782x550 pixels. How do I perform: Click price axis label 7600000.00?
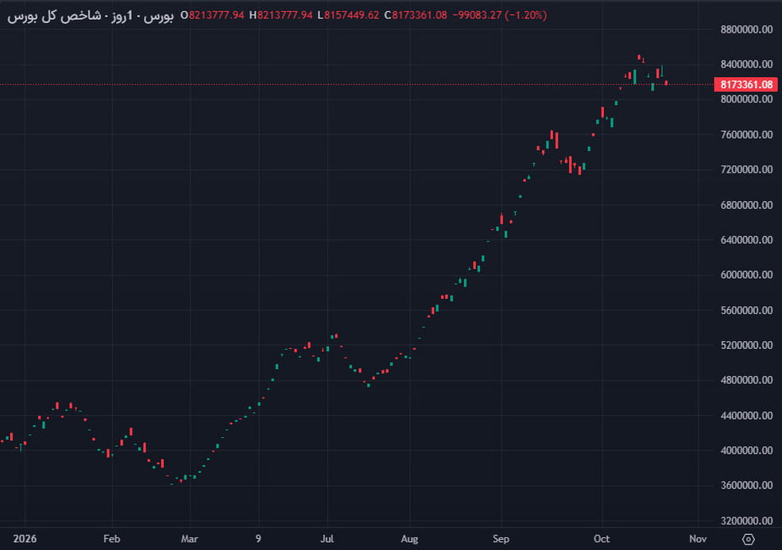coord(746,134)
